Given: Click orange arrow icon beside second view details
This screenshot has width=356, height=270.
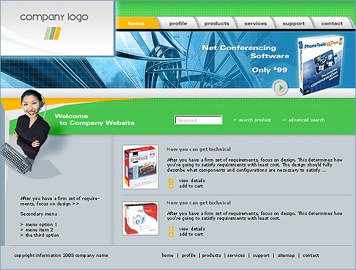Looking at the screenshot, I should (171, 229).
